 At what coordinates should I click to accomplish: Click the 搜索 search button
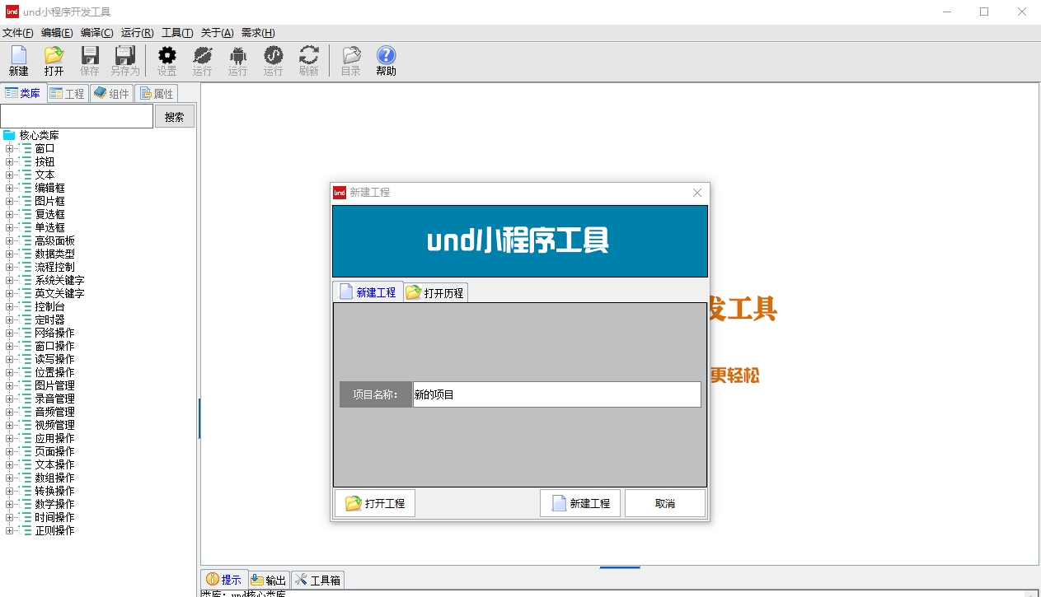coord(174,116)
